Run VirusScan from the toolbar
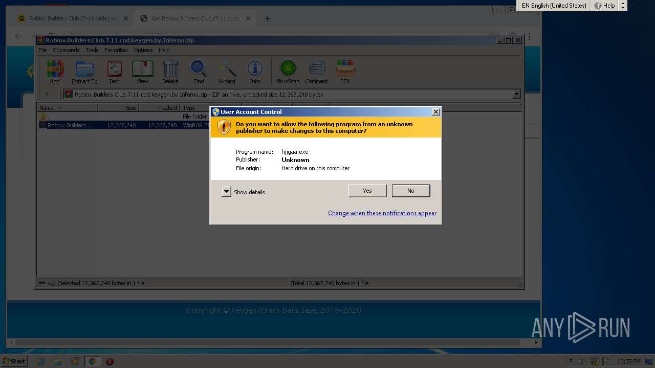The width and height of the screenshot is (655, 368). point(288,72)
